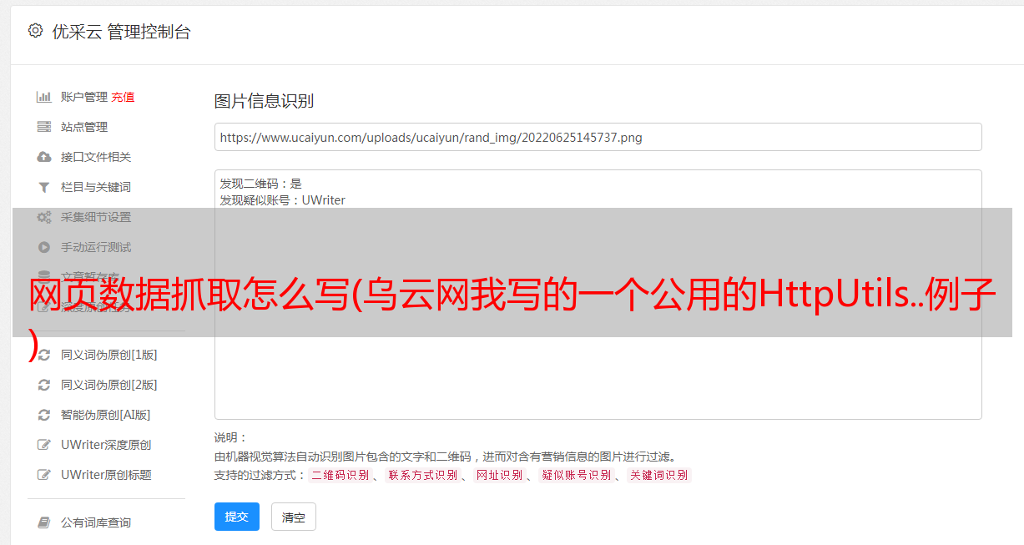1024x545 pixels.
Task: Click the 网址识别 tag
Action: [x=499, y=475]
